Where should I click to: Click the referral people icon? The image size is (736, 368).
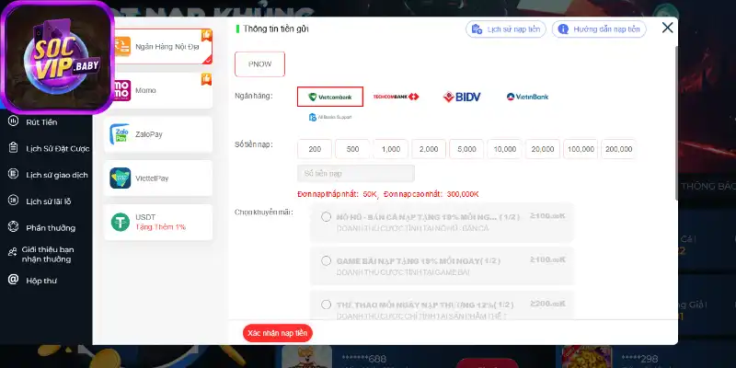point(13,252)
